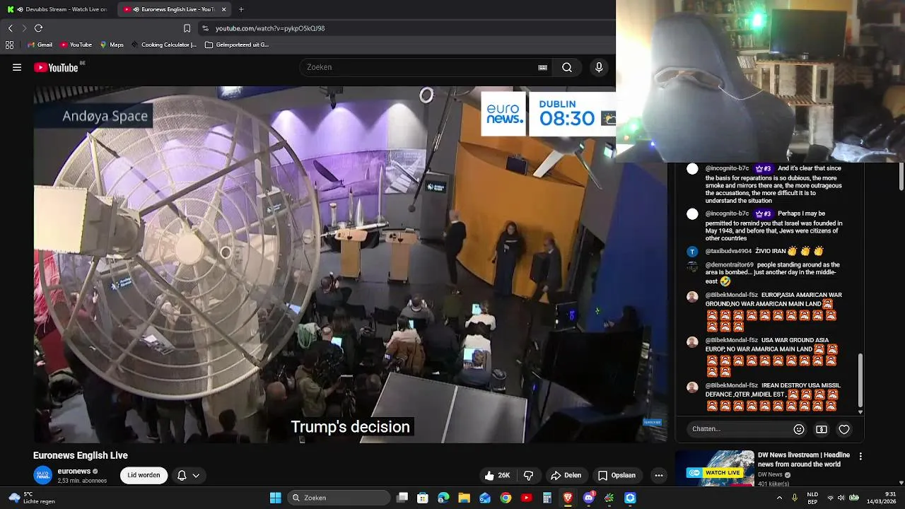Viewport: 905px width, 509px height.
Task: Open the euronews channel name link
Action: pyautogui.click(x=74, y=471)
